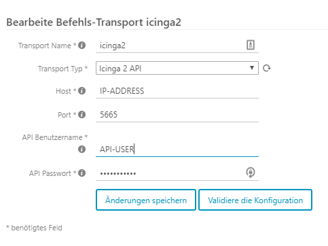Click the masked API Password input
The width and height of the screenshot is (328, 246).
(177, 173)
